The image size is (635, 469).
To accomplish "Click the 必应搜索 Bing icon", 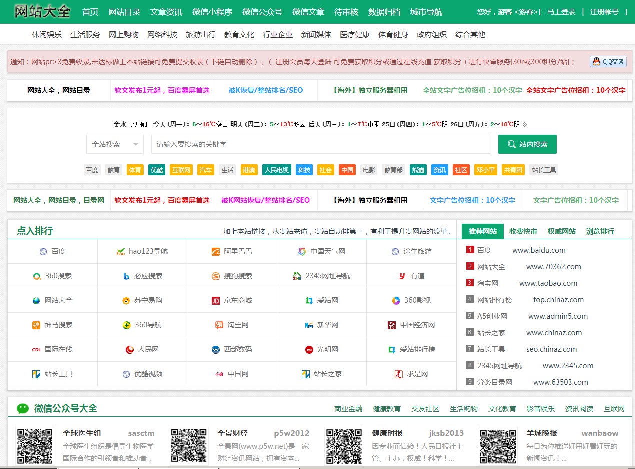I will pyautogui.click(x=126, y=276).
